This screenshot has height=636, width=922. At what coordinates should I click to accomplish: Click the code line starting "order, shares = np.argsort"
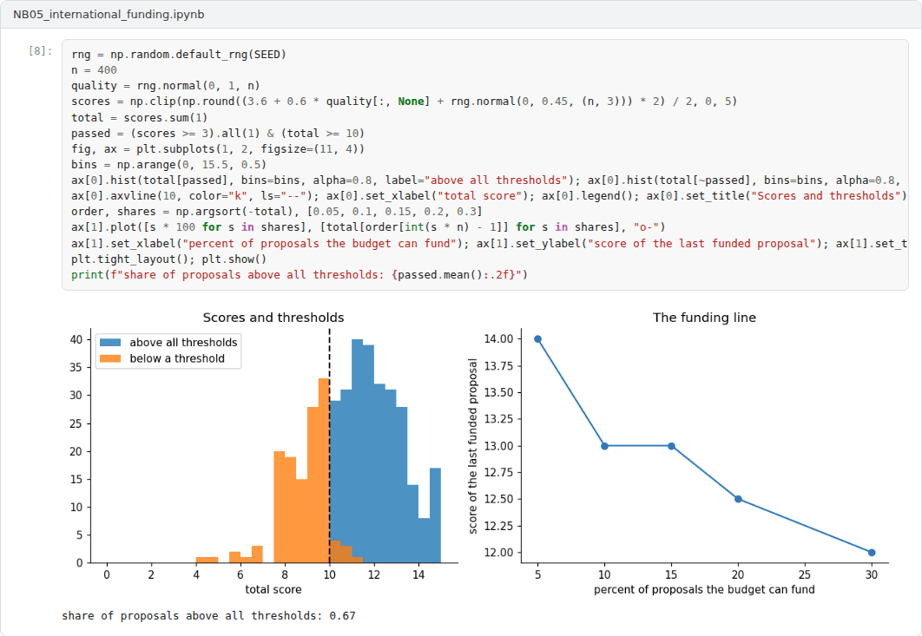pos(277,212)
